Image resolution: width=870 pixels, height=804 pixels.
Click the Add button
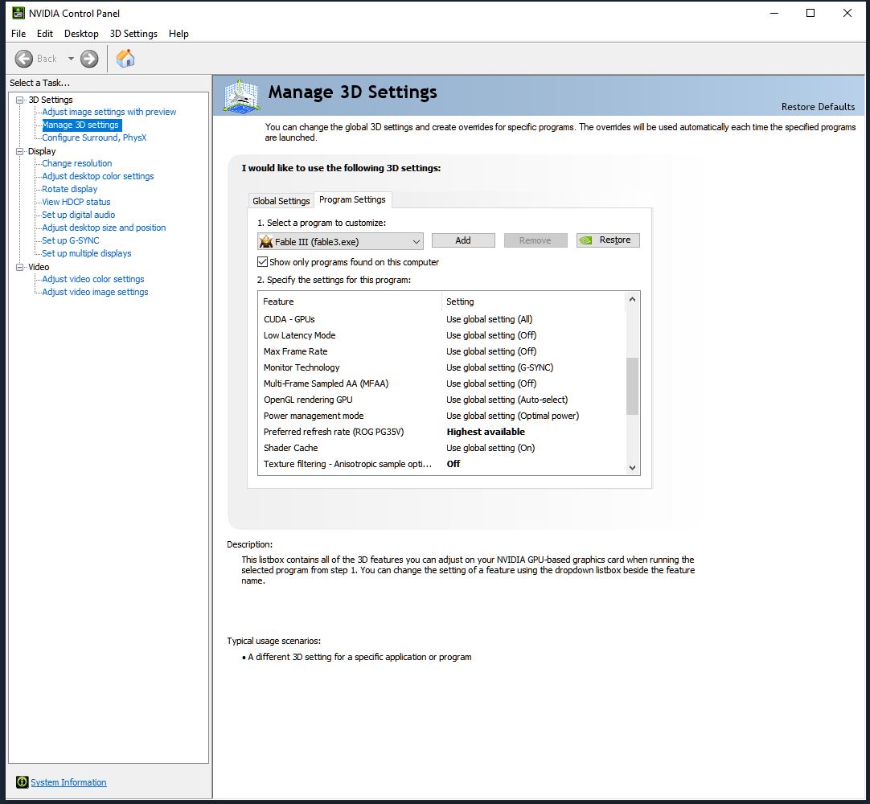463,240
